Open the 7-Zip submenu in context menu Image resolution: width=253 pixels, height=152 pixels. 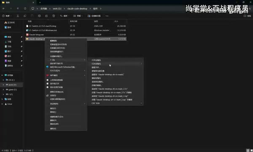pyautogui.click(x=66, y=60)
